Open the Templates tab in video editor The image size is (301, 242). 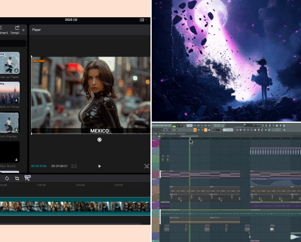tap(15, 30)
